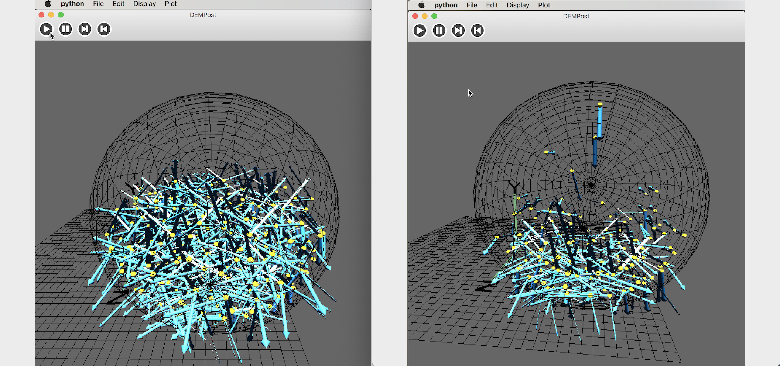
Task: Click the left DEMPost window title
Action: (203, 15)
